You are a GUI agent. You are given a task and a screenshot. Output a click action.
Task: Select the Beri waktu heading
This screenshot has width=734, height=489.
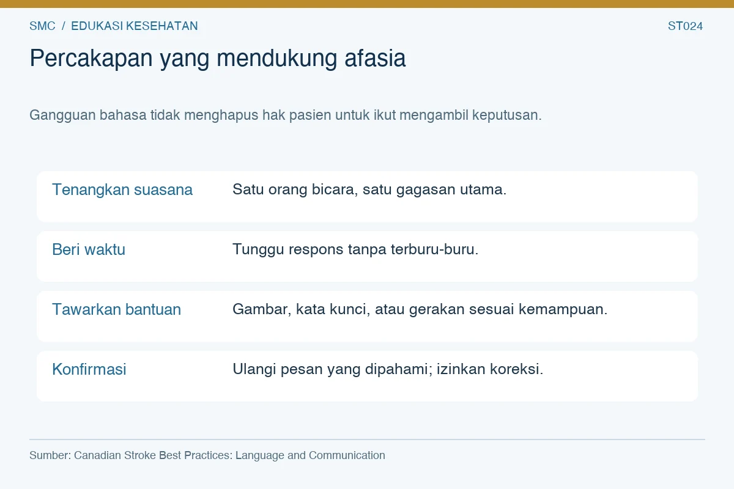pyautogui.click(x=89, y=249)
